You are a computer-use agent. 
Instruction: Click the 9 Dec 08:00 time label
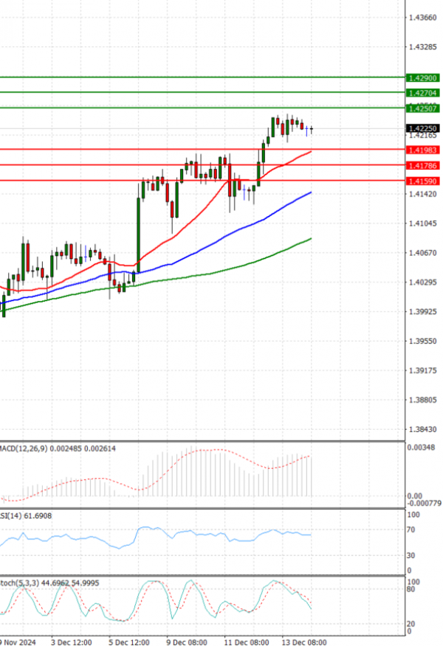click(187, 642)
